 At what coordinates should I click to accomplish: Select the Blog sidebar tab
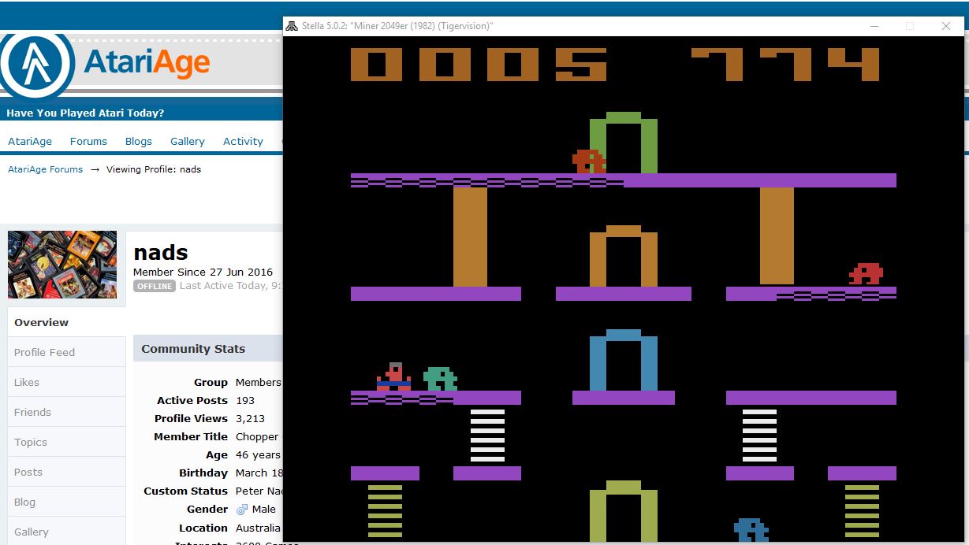point(66,502)
